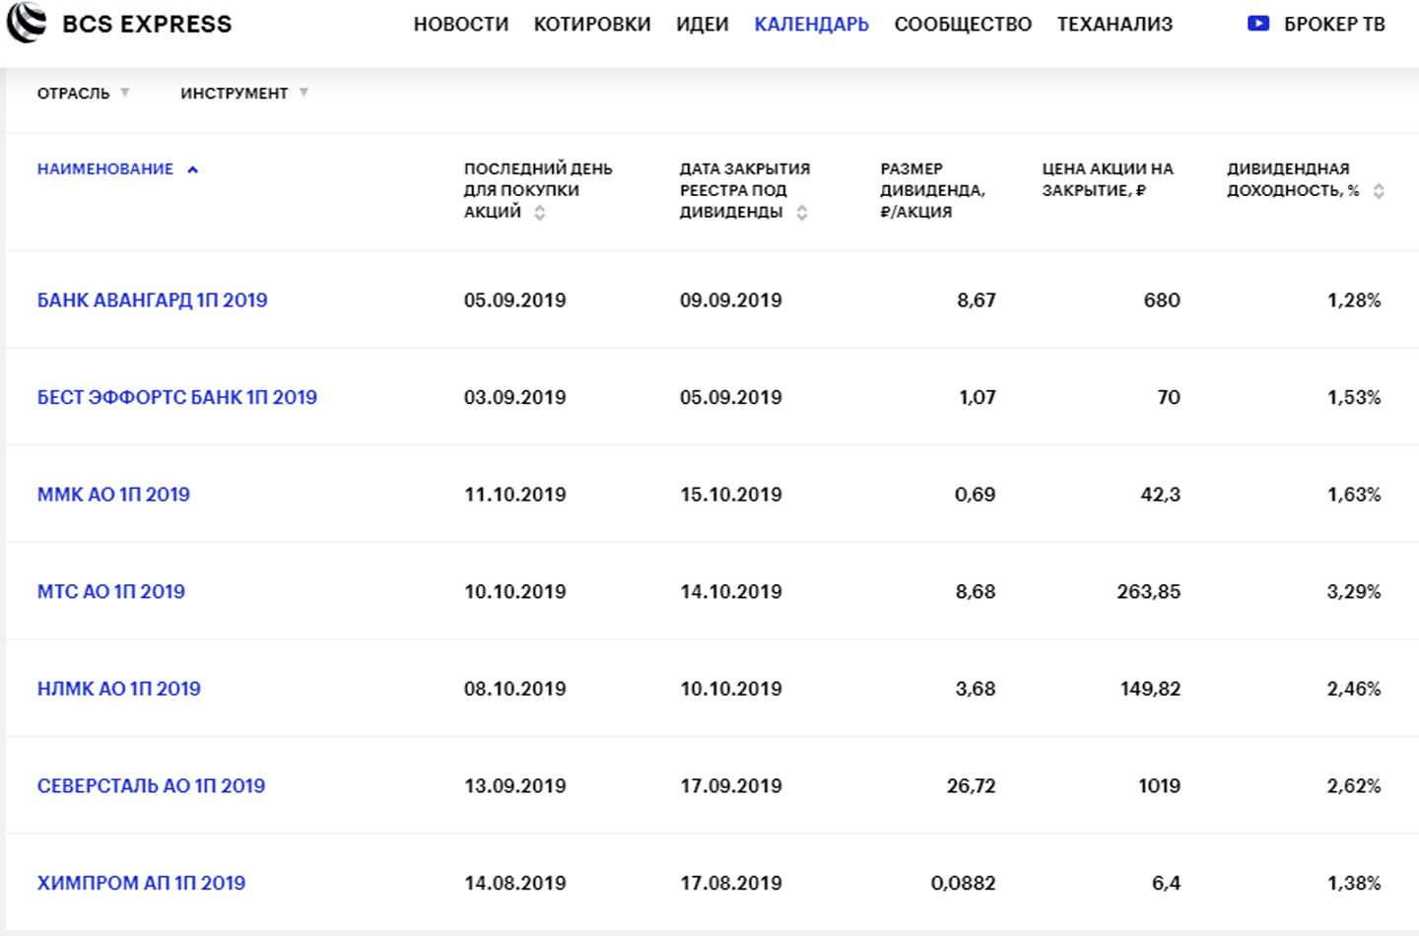Open Северсталь АО 1П 2019 link
Screen dimensions: 1419x936
point(152,786)
